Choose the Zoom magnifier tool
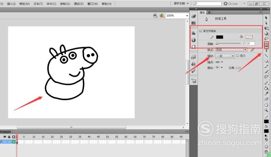Image resolution: width=271 pixels, height=157 pixels. [266, 110]
